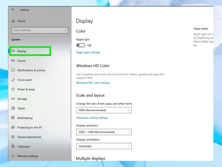Image resolution: width=222 pixels, height=167 pixels.
Task: Click the Storage drive icon
Action: click(13, 99)
